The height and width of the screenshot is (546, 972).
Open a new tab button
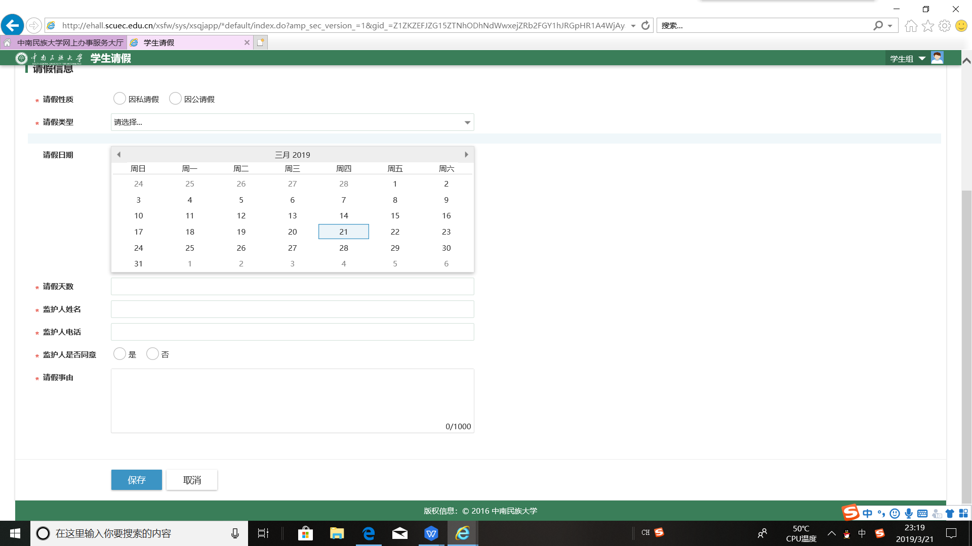tap(261, 42)
